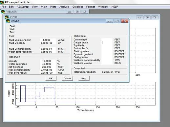Viewport: 170px width, 127px height.
Task: Click the 'Test:' label in DASTAT
Action: pyautogui.click(x=12, y=32)
